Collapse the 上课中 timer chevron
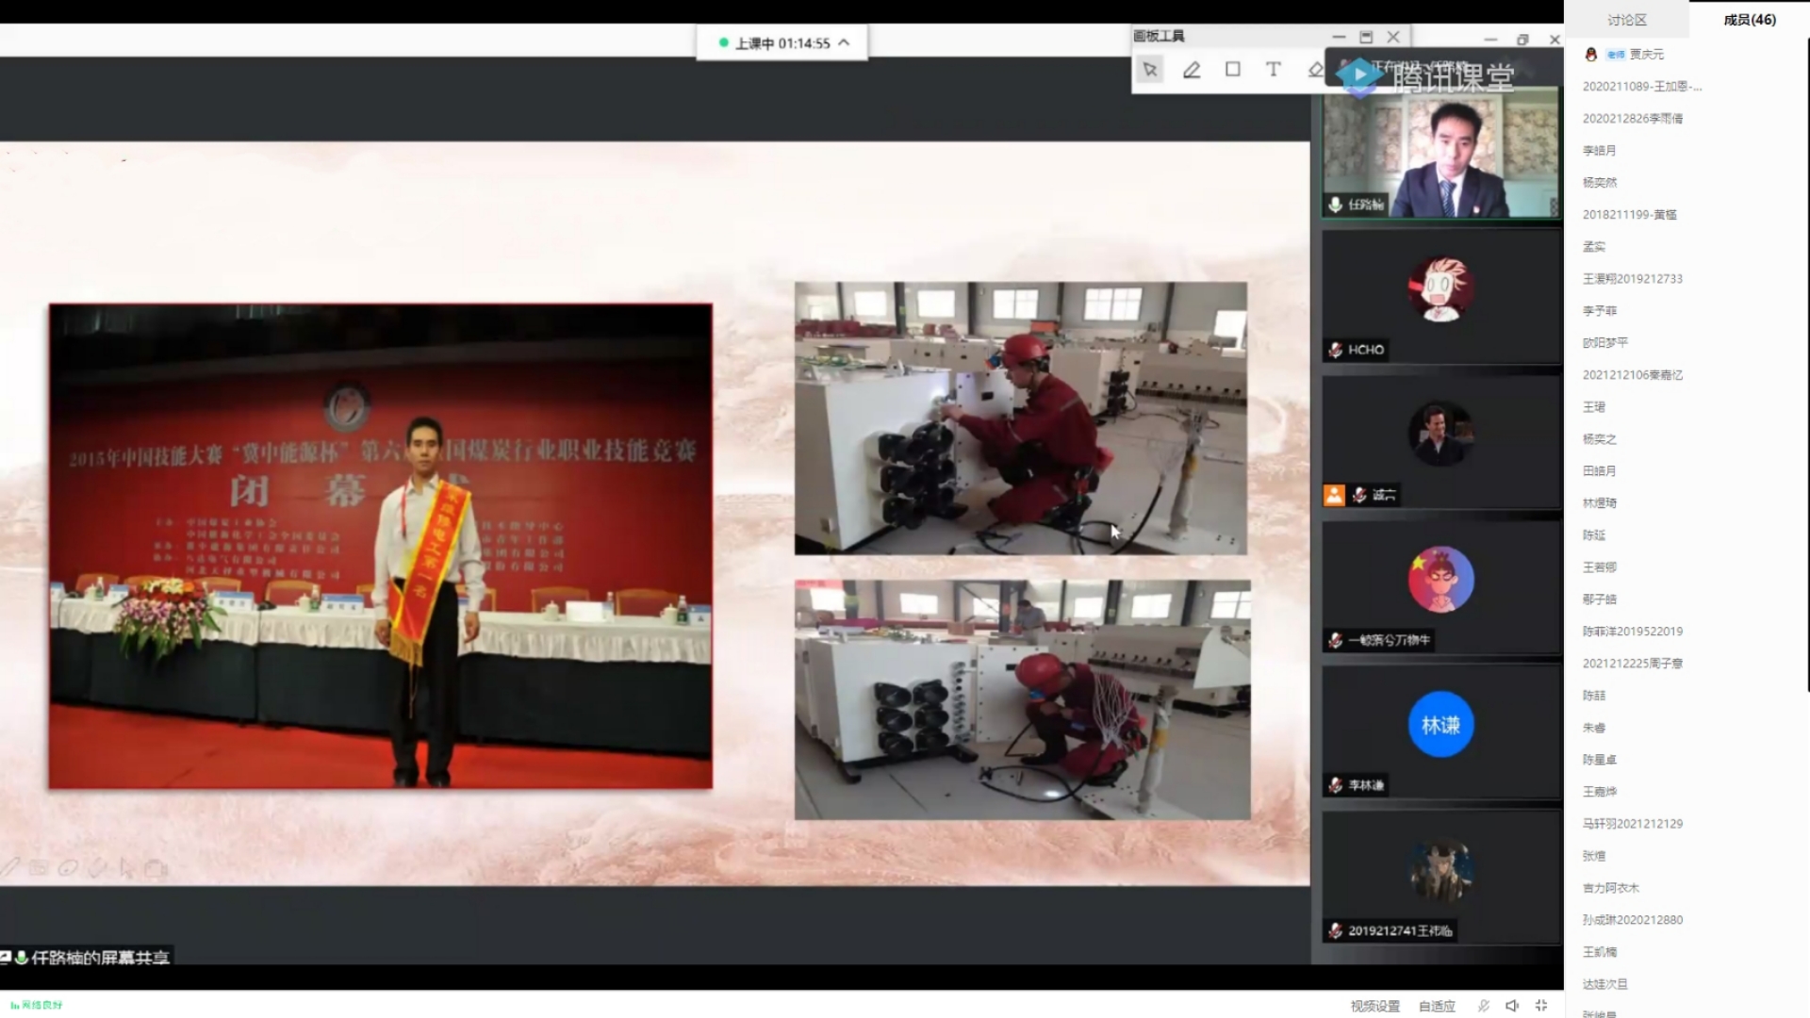This screenshot has height=1018, width=1810. pyautogui.click(x=844, y=42)
